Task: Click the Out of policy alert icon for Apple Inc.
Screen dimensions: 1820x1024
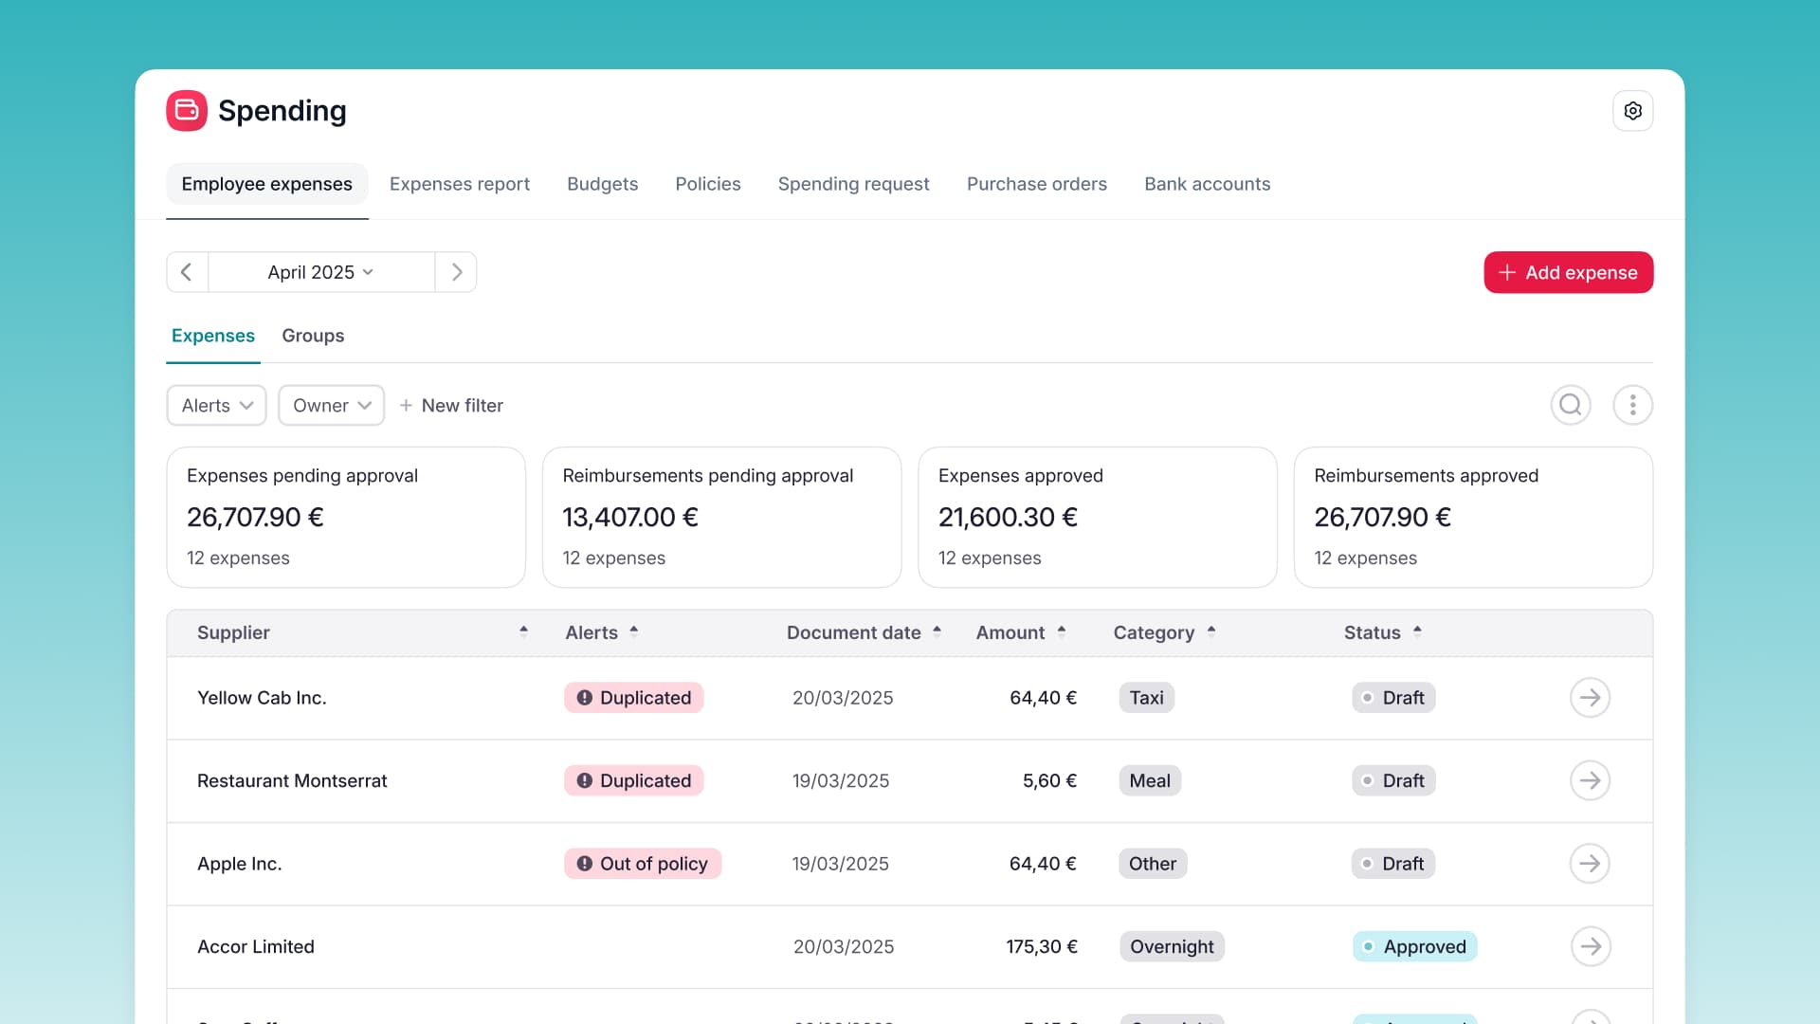Action: point(584,863)
